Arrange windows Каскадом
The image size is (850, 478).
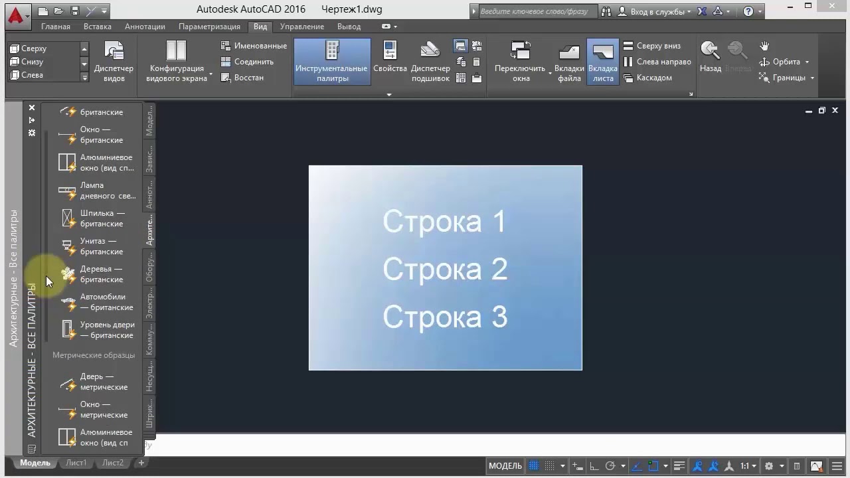[647, 78]
